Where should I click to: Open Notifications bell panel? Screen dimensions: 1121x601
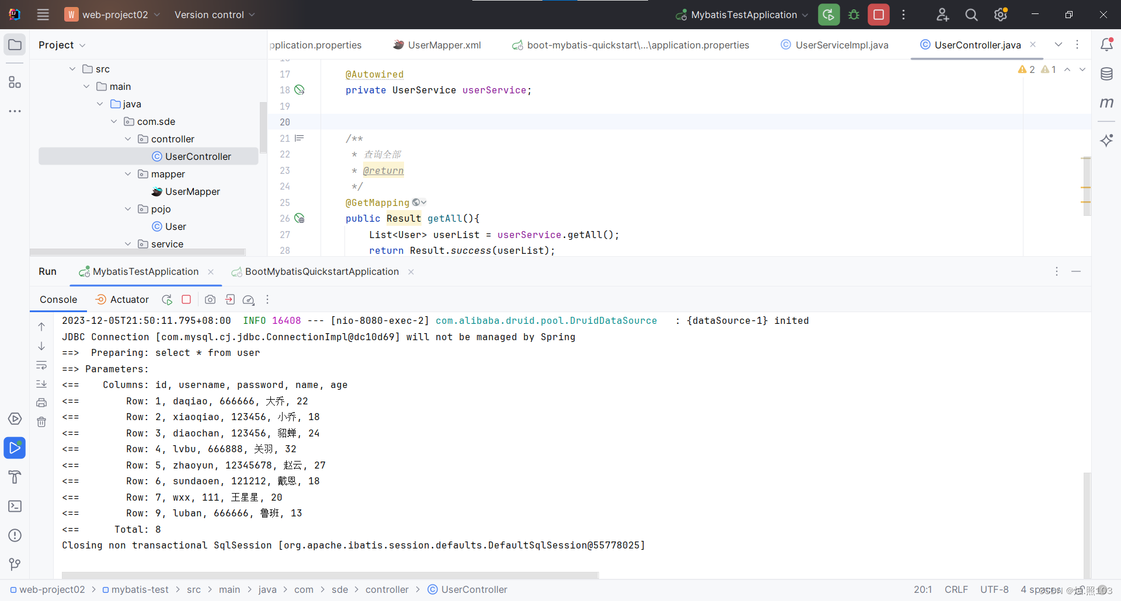click(x=1106, y=44)
